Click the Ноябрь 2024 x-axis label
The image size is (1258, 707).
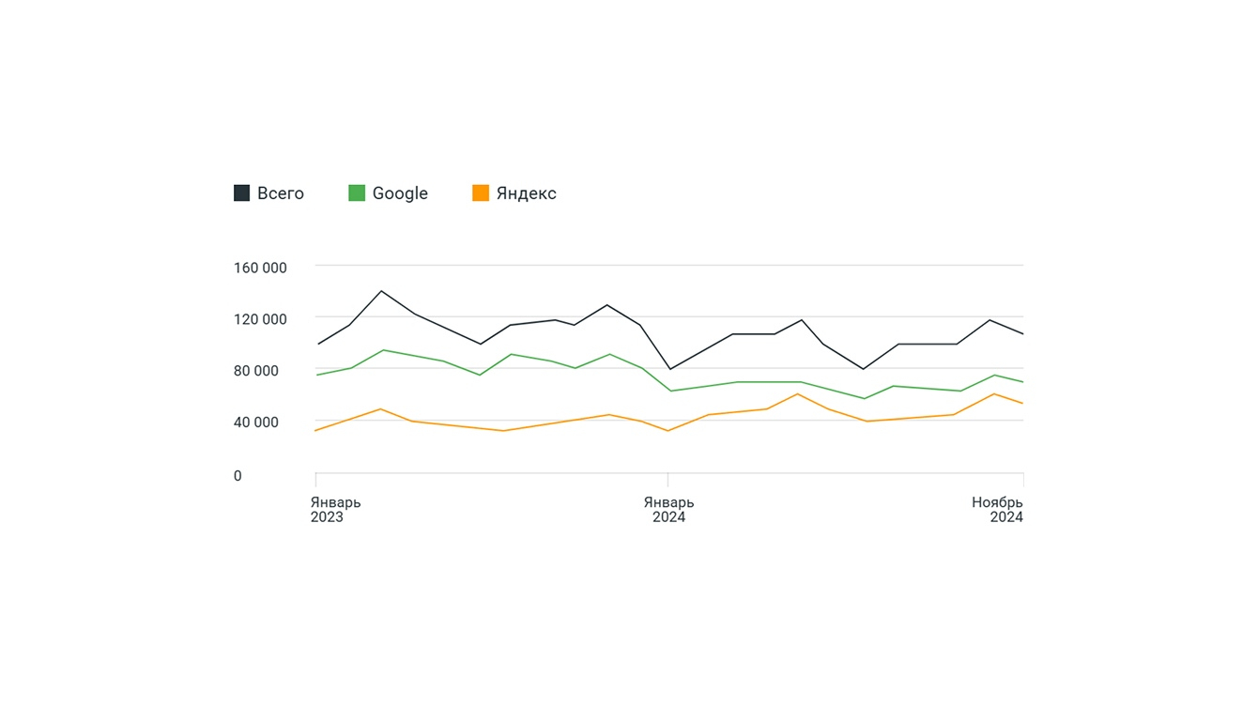(997, 510)
